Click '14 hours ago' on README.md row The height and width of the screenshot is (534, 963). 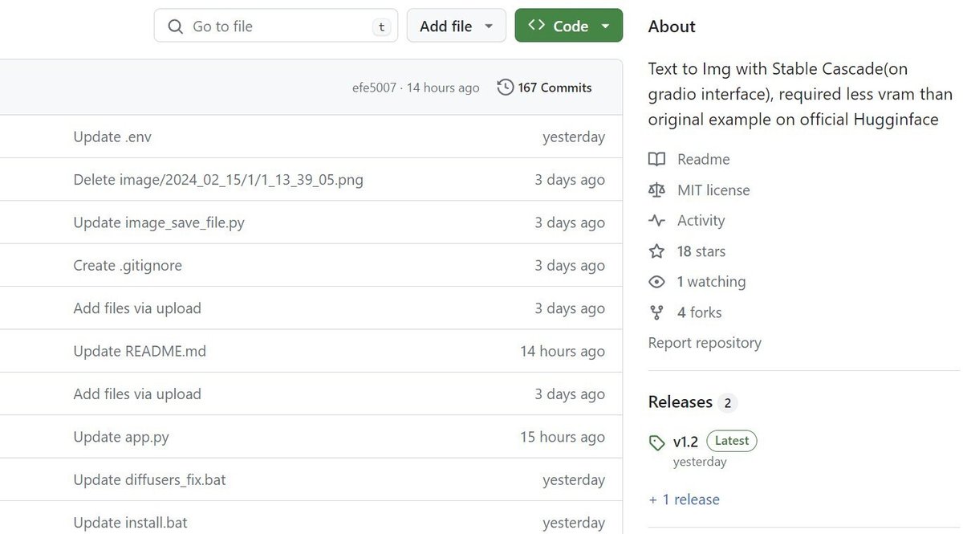[x=563, y=351]
